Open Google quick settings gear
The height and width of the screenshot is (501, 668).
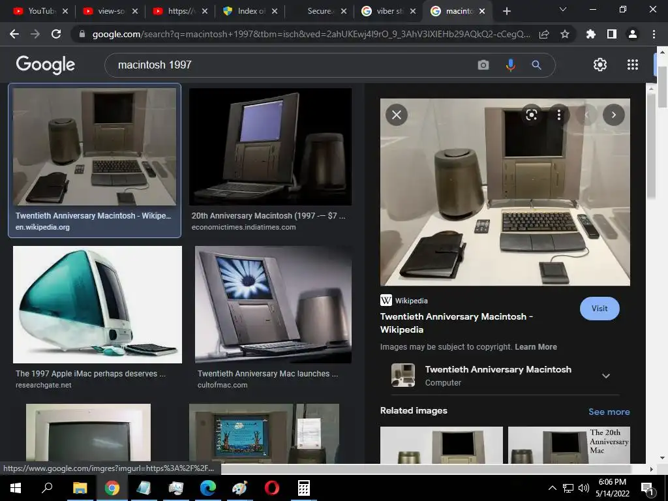click(600, 65)
